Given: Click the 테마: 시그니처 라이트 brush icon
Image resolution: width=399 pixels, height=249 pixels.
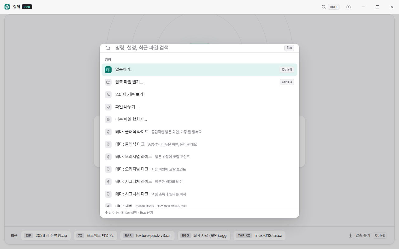Looking at the screenshot, I should coord(108,182).
